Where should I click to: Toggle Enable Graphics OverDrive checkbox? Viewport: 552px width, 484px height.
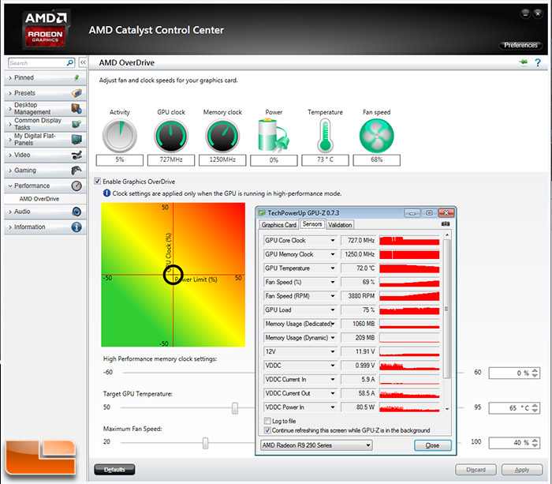[98, 181]
